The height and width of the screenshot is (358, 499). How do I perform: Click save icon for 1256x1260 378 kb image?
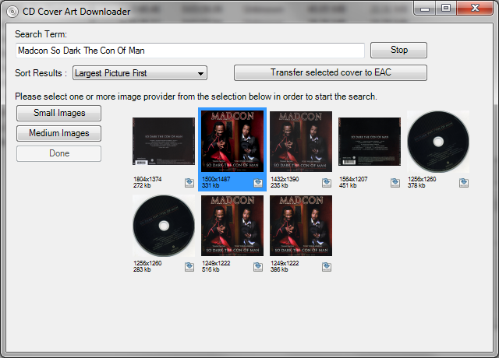click(x=464, y=183)
